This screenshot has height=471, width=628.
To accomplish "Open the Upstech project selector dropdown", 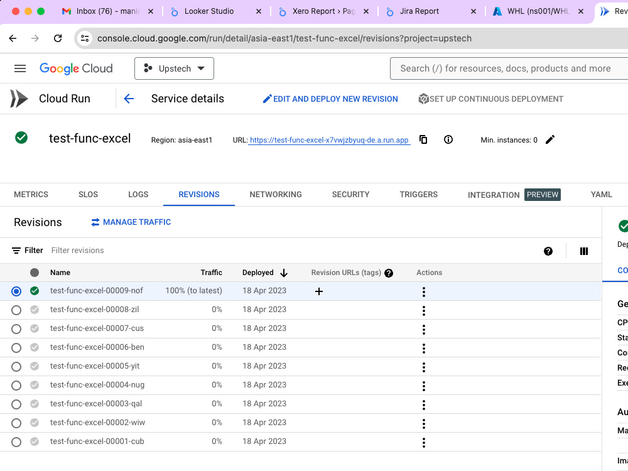I will (x=174, y=68).
